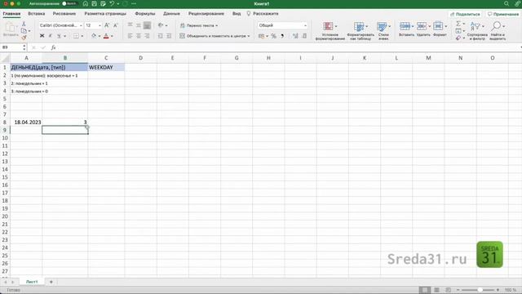This screenshot has width=522, height=294.
Task: Add a new sheet with plus button
Action: (x=51, y=282)
